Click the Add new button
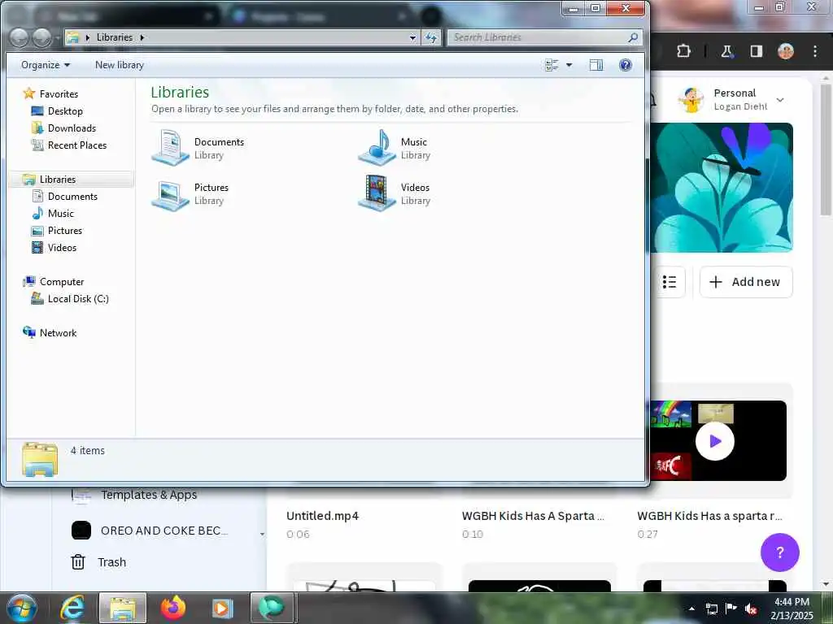This screenshot has width=833, height=624. 746,282
